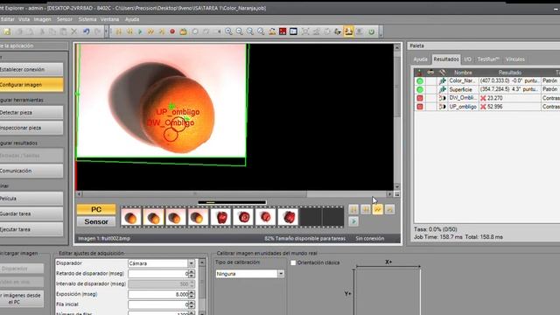Click the pattern tool icon beside Superficie
Viewport: 560px width, 315px height.
click(x=443, y=89)
